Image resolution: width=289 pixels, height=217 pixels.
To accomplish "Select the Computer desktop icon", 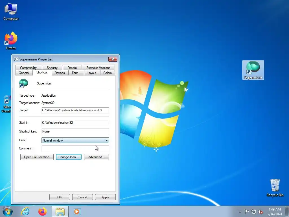I will [11, 12].
